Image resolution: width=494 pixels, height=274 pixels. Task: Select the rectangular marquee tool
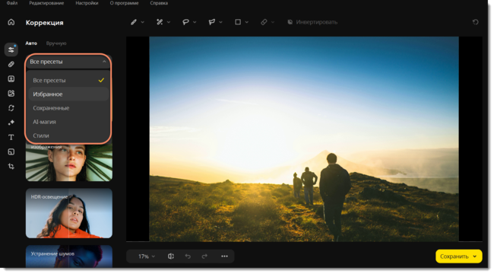point(238,22)
